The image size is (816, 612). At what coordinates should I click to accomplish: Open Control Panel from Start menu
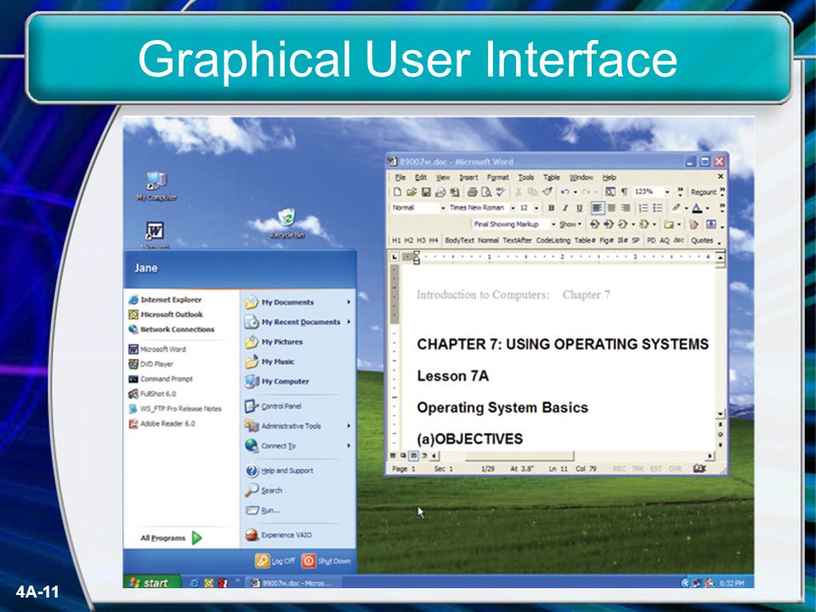click(x=273, y=406)
